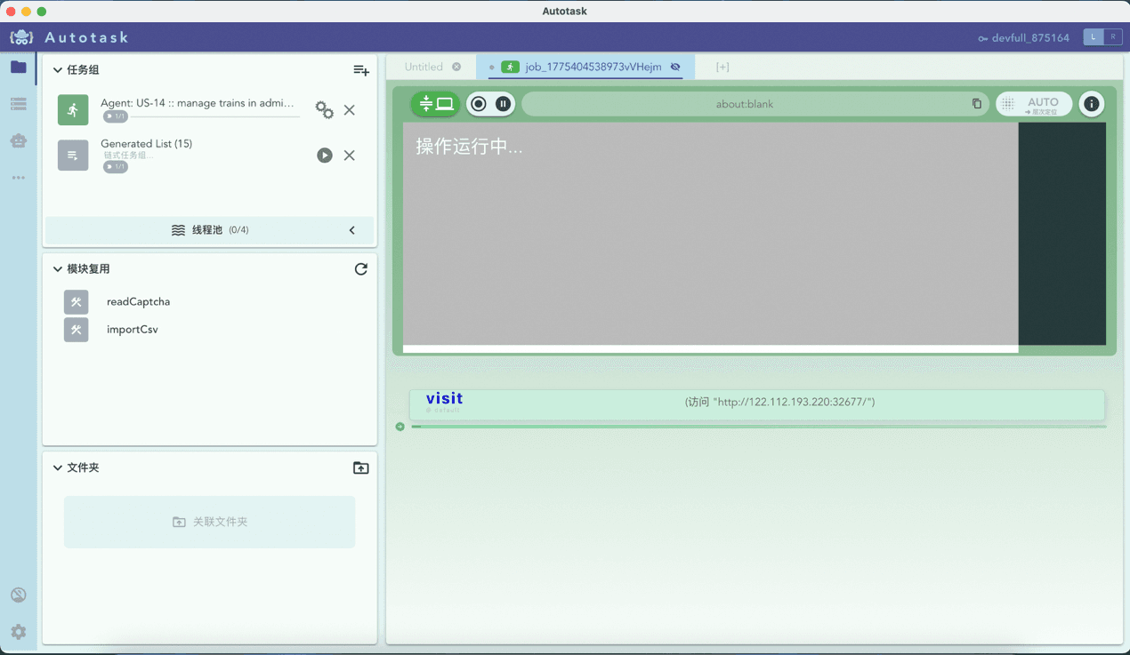
Task: Open the list view in left sidebar
Action: click(x=19, y=104)
